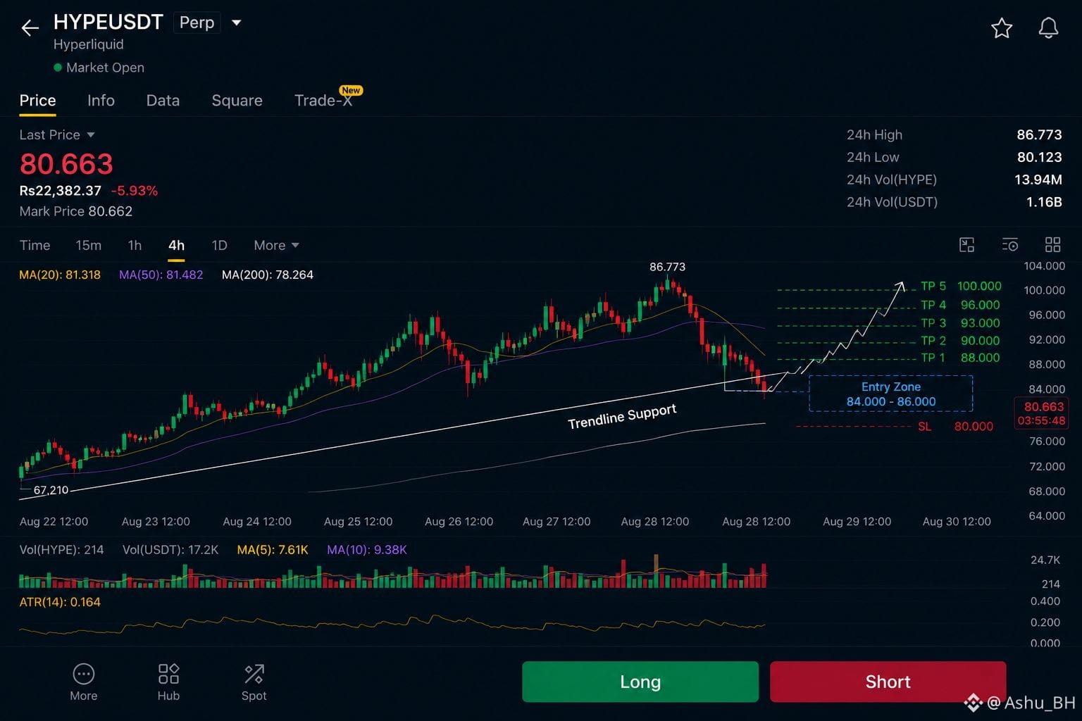The image size is (1082, 721).
Task: Tap the back arrow icon
Action: pyautogui.click(x=30, y=27)
